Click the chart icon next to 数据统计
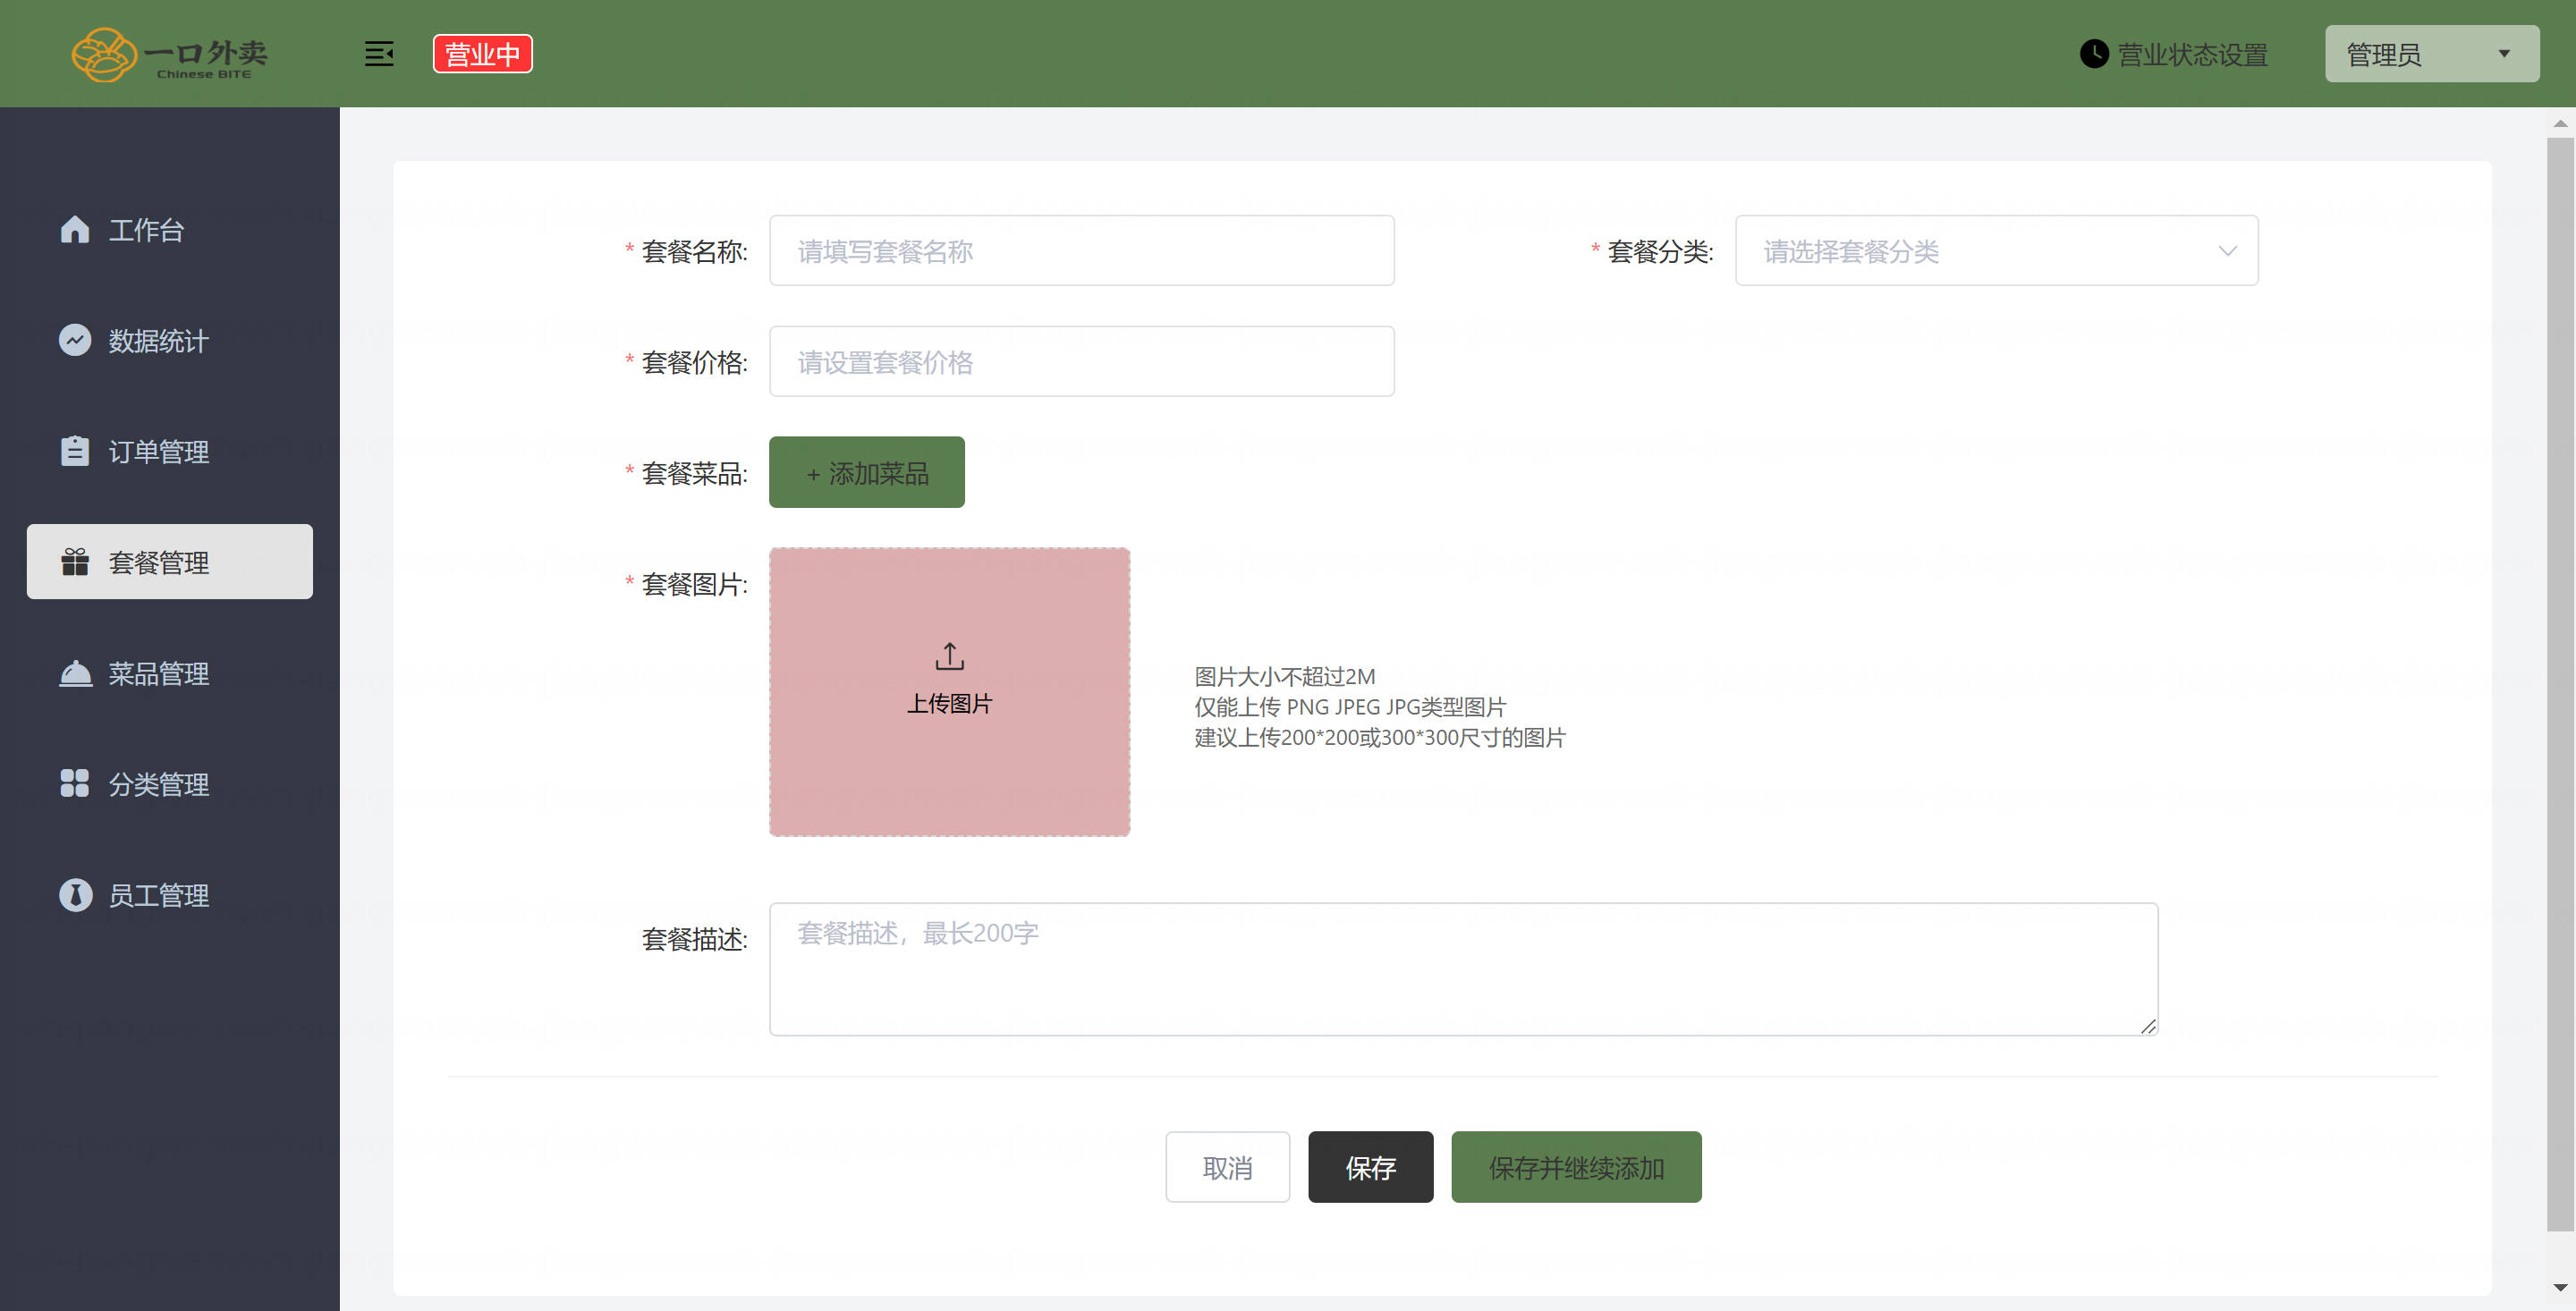The image size is (2576, 1311). pyautogui.click(x=75, y=340)
